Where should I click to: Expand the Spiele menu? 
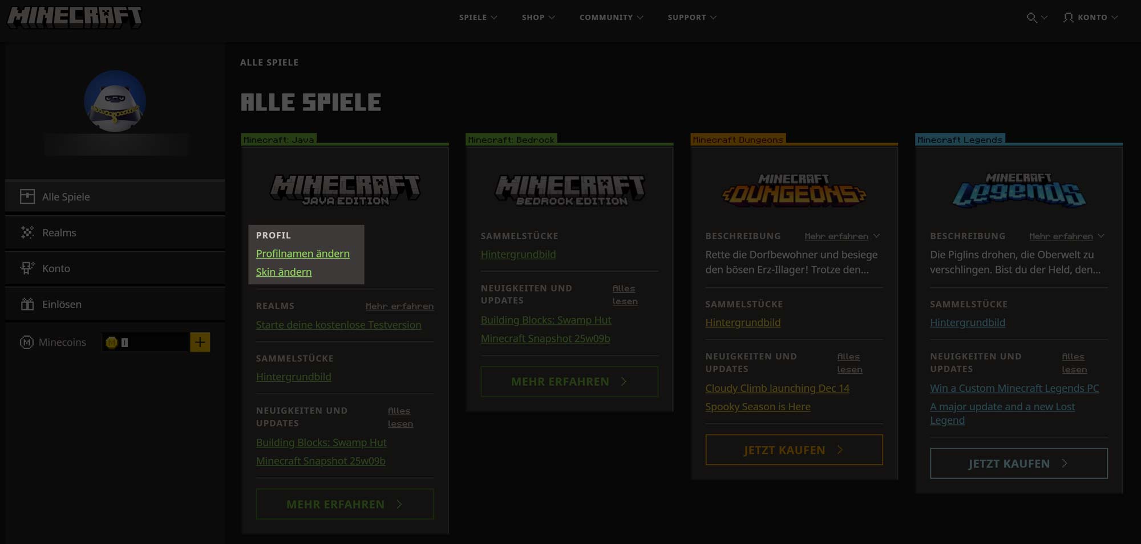point(478,18)
